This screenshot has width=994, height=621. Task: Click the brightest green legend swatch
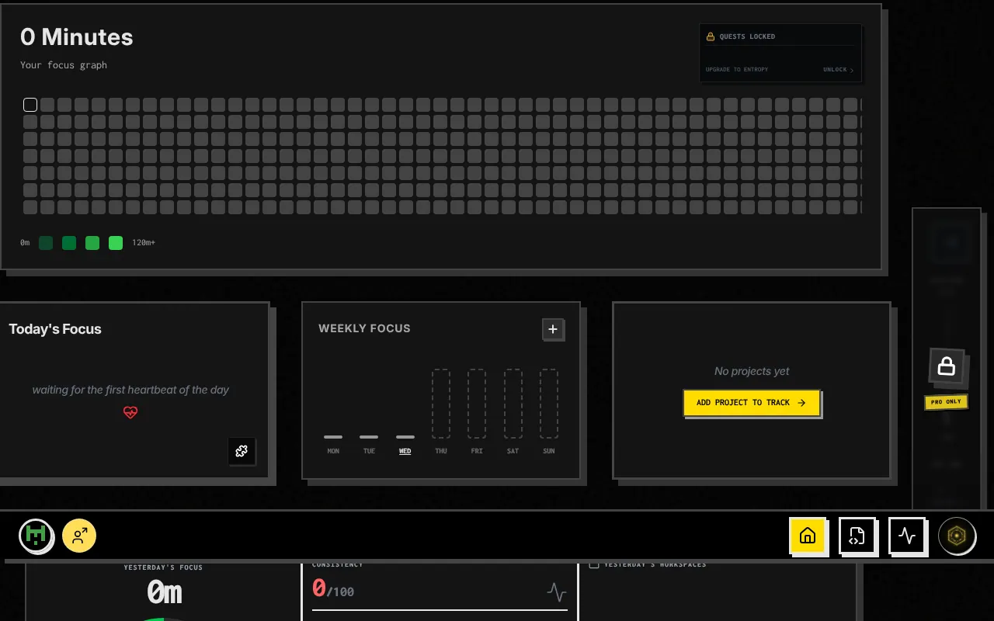click(116, 243)
